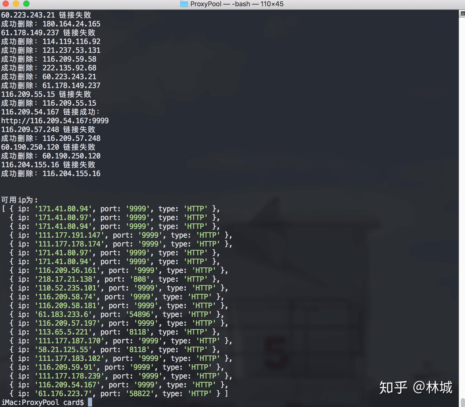Select the last ip 61.176.223.7
465x407 pixels.
pos(63,393)
